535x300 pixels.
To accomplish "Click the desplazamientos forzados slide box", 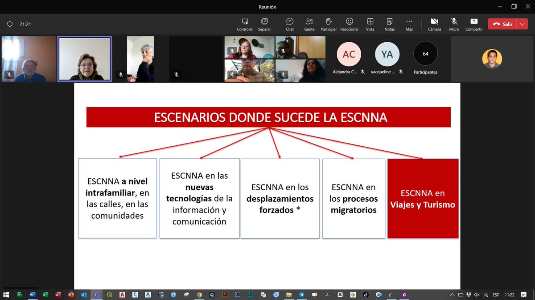I will [280, 198].
